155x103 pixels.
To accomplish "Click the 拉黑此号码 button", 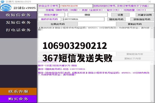I will (58, 24).
